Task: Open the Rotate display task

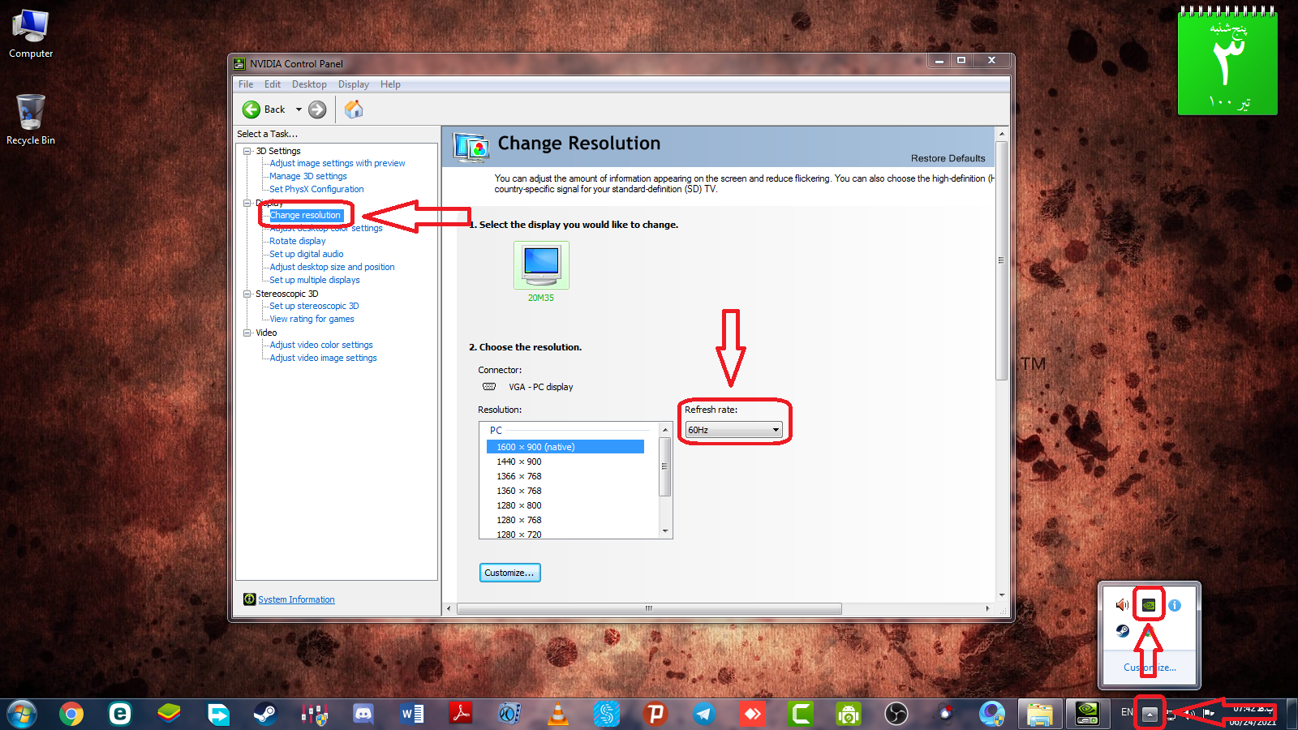Action: (298, 241)
